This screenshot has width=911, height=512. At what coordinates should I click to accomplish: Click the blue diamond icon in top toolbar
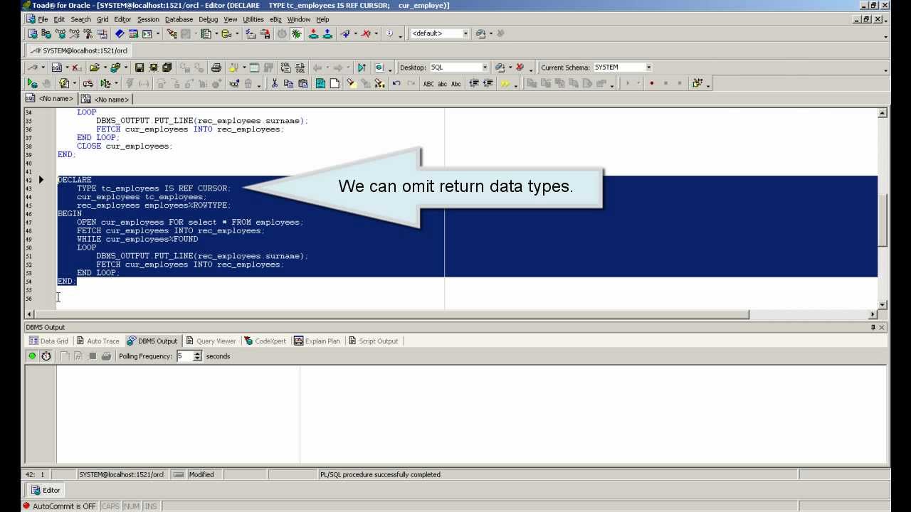coord(120,33)
